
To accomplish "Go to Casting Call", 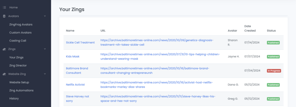I will pos(18,41).
